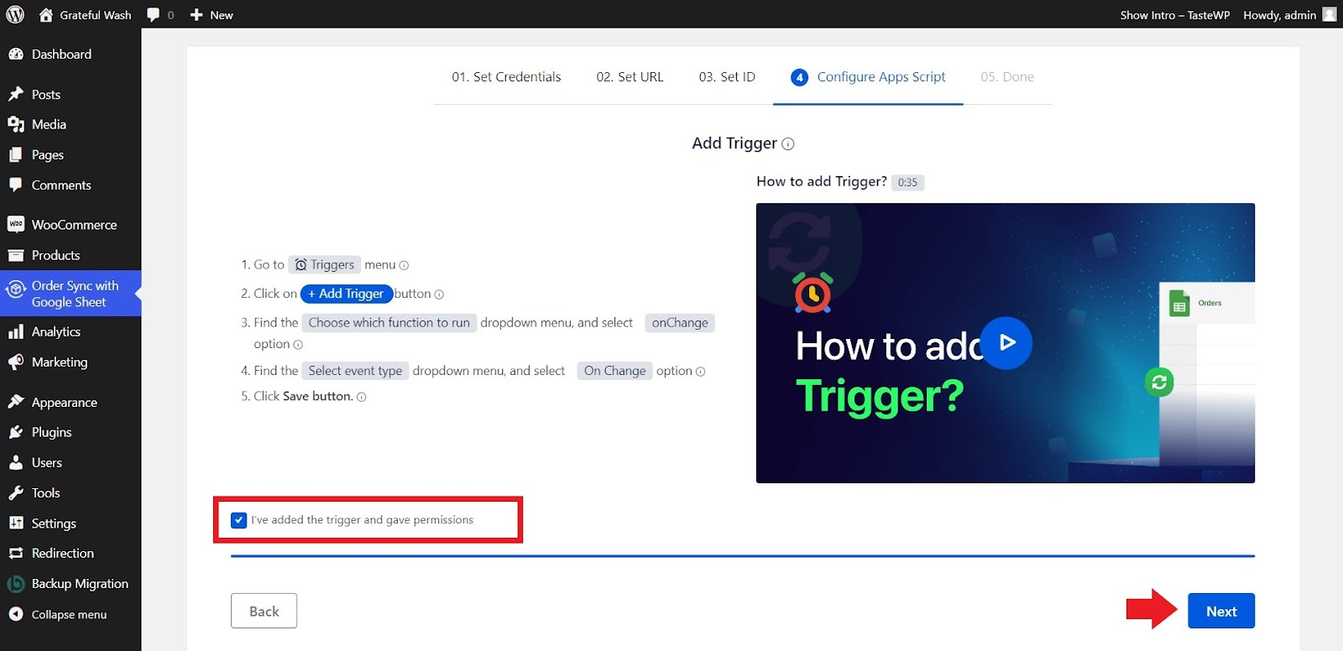Click the Orders sheet icon in video thumbnail
This screenshot has width=1343, height=651.
(1179, 303)
